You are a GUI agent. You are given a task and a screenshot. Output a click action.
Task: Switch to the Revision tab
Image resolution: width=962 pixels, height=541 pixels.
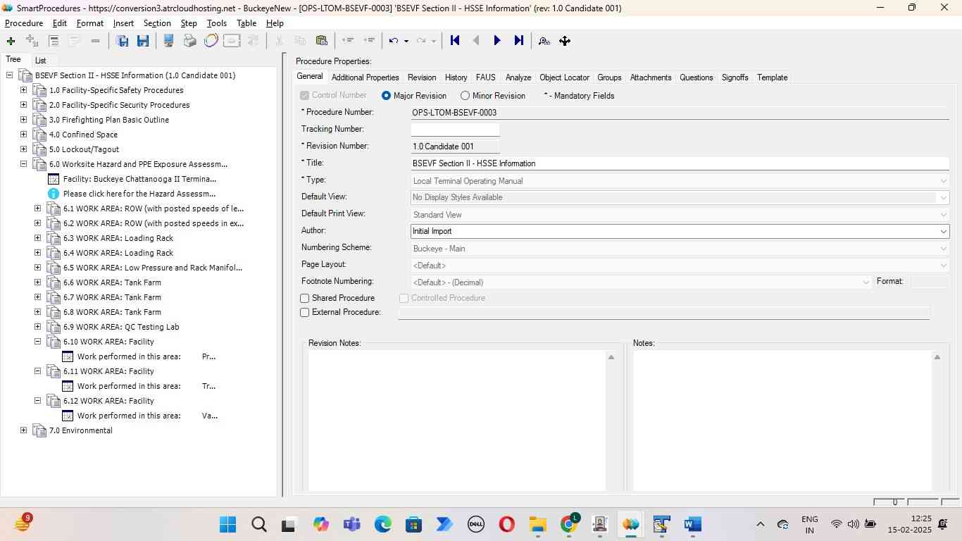422,77
